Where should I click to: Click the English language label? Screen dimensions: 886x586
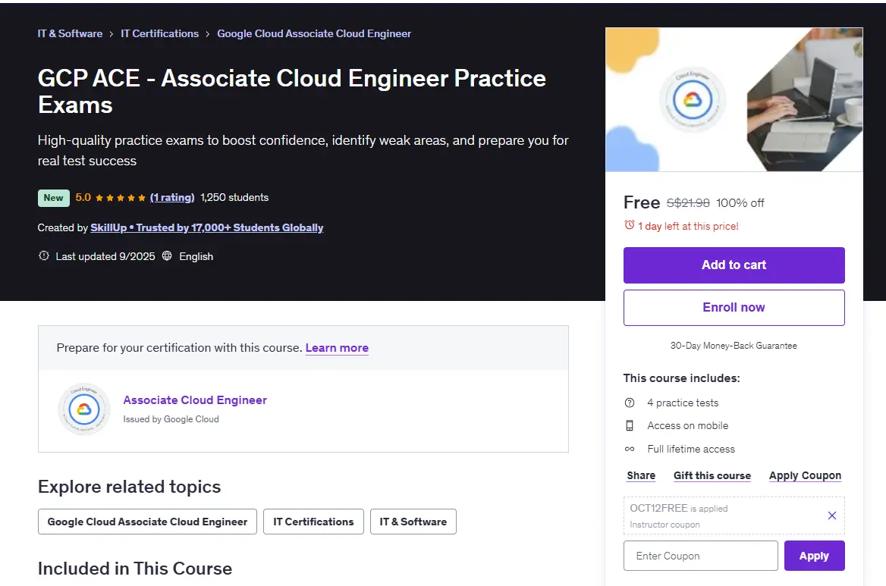tap(196, 256)
